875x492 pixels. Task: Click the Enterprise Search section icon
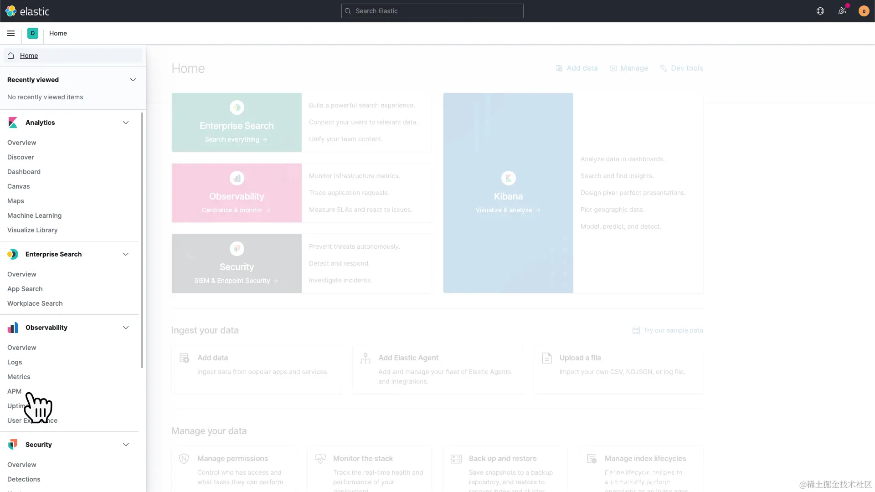(x=13, y=254)
